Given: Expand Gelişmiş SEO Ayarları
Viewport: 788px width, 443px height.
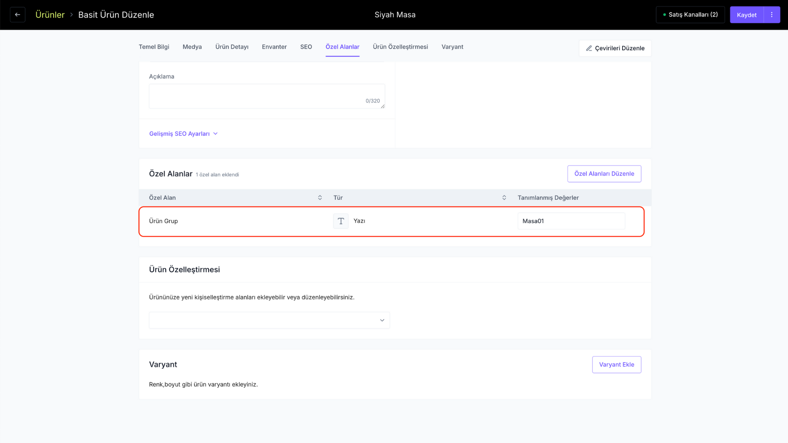Looking at the screenshot, I should (183, 134).
